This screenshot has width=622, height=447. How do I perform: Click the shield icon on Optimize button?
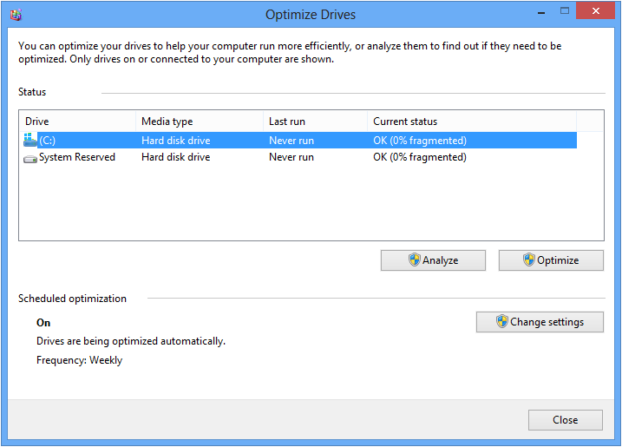[x=529, y=260]
